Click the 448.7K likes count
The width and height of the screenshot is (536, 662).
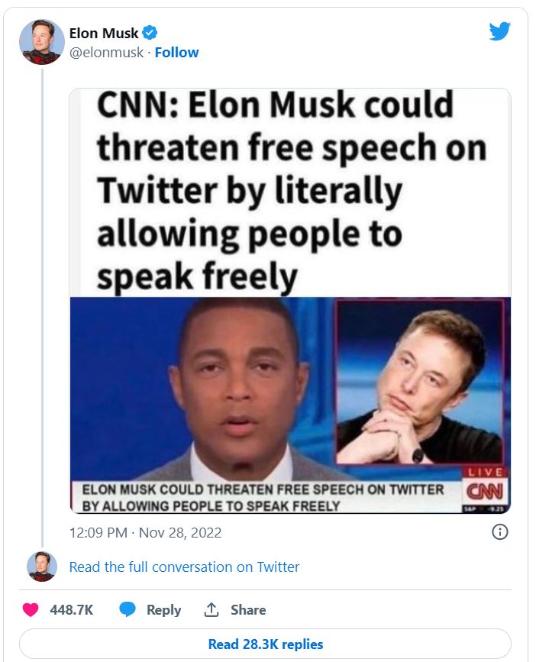point(72,610)
